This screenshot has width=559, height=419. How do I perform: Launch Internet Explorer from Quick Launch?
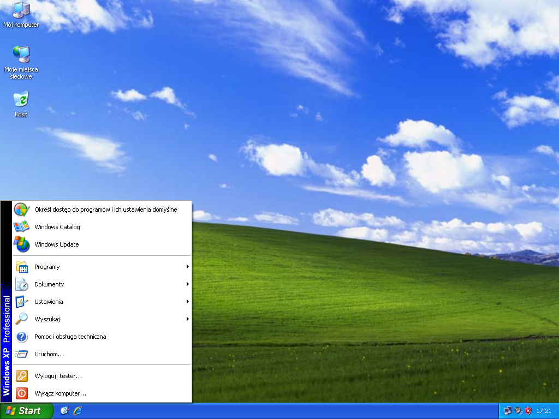[78, 411]
